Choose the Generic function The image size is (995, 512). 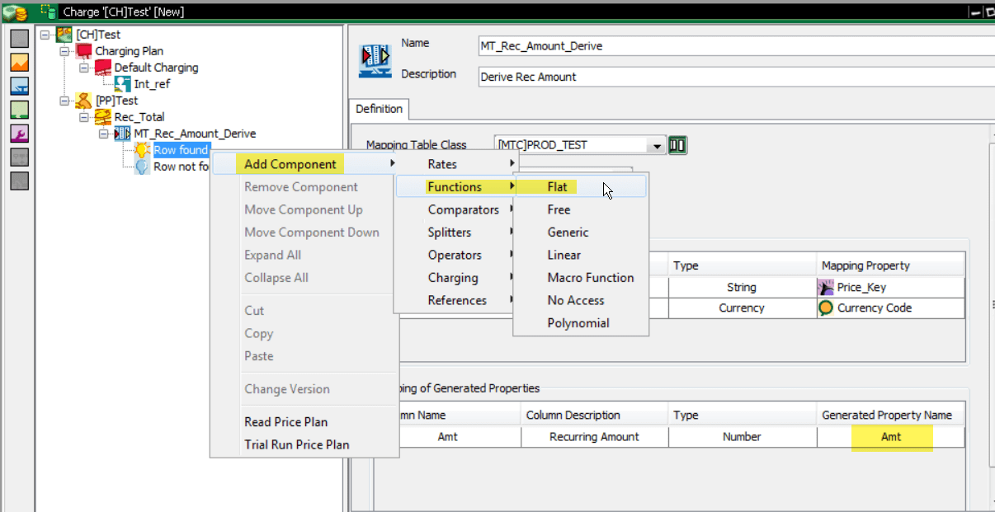coord(581,233)
